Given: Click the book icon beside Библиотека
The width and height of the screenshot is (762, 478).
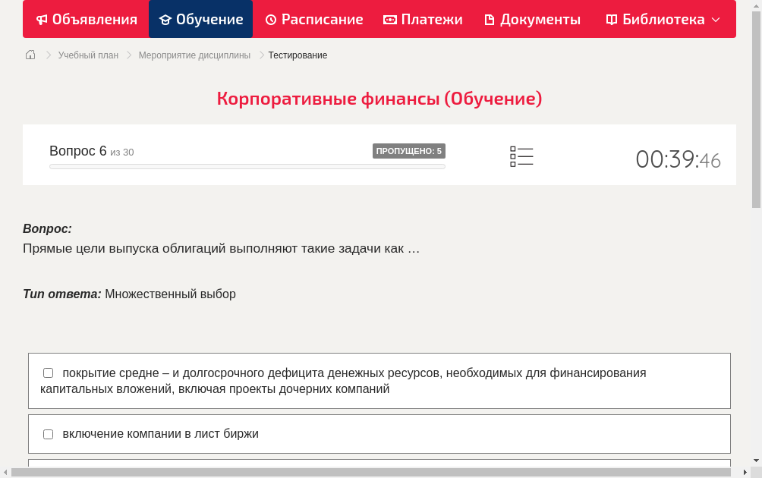Looking at the screenshot, I should tap(611, 19).
